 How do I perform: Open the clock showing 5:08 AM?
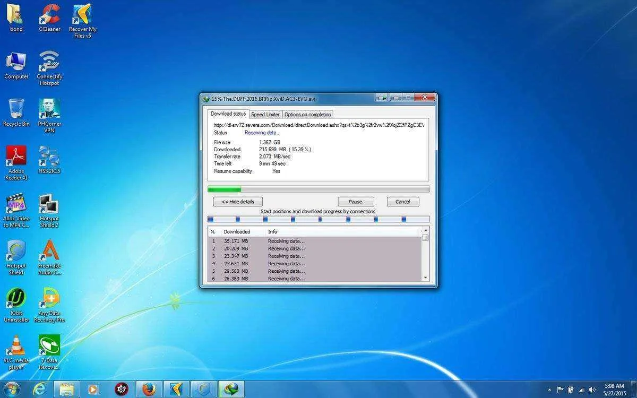614,389
